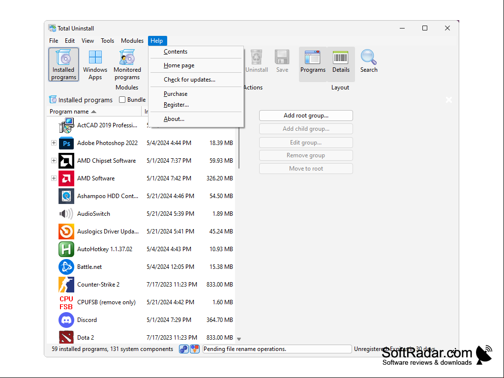The image size is (504, 378).
Task: Click the Move to root button
Action: 306,169
